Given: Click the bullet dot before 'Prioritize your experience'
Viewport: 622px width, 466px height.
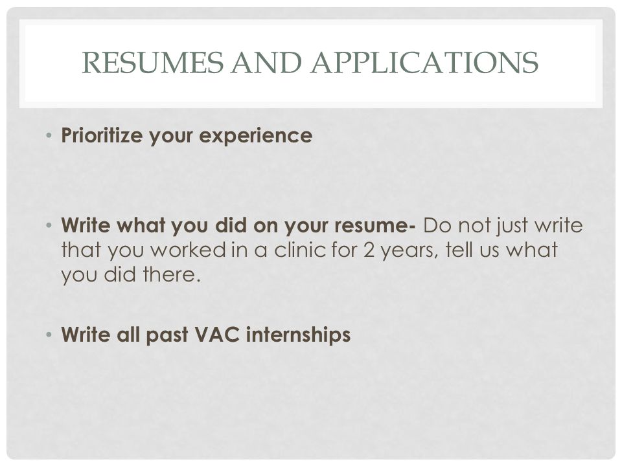Looking at the screenshot, I should click(x=49, y=136).
